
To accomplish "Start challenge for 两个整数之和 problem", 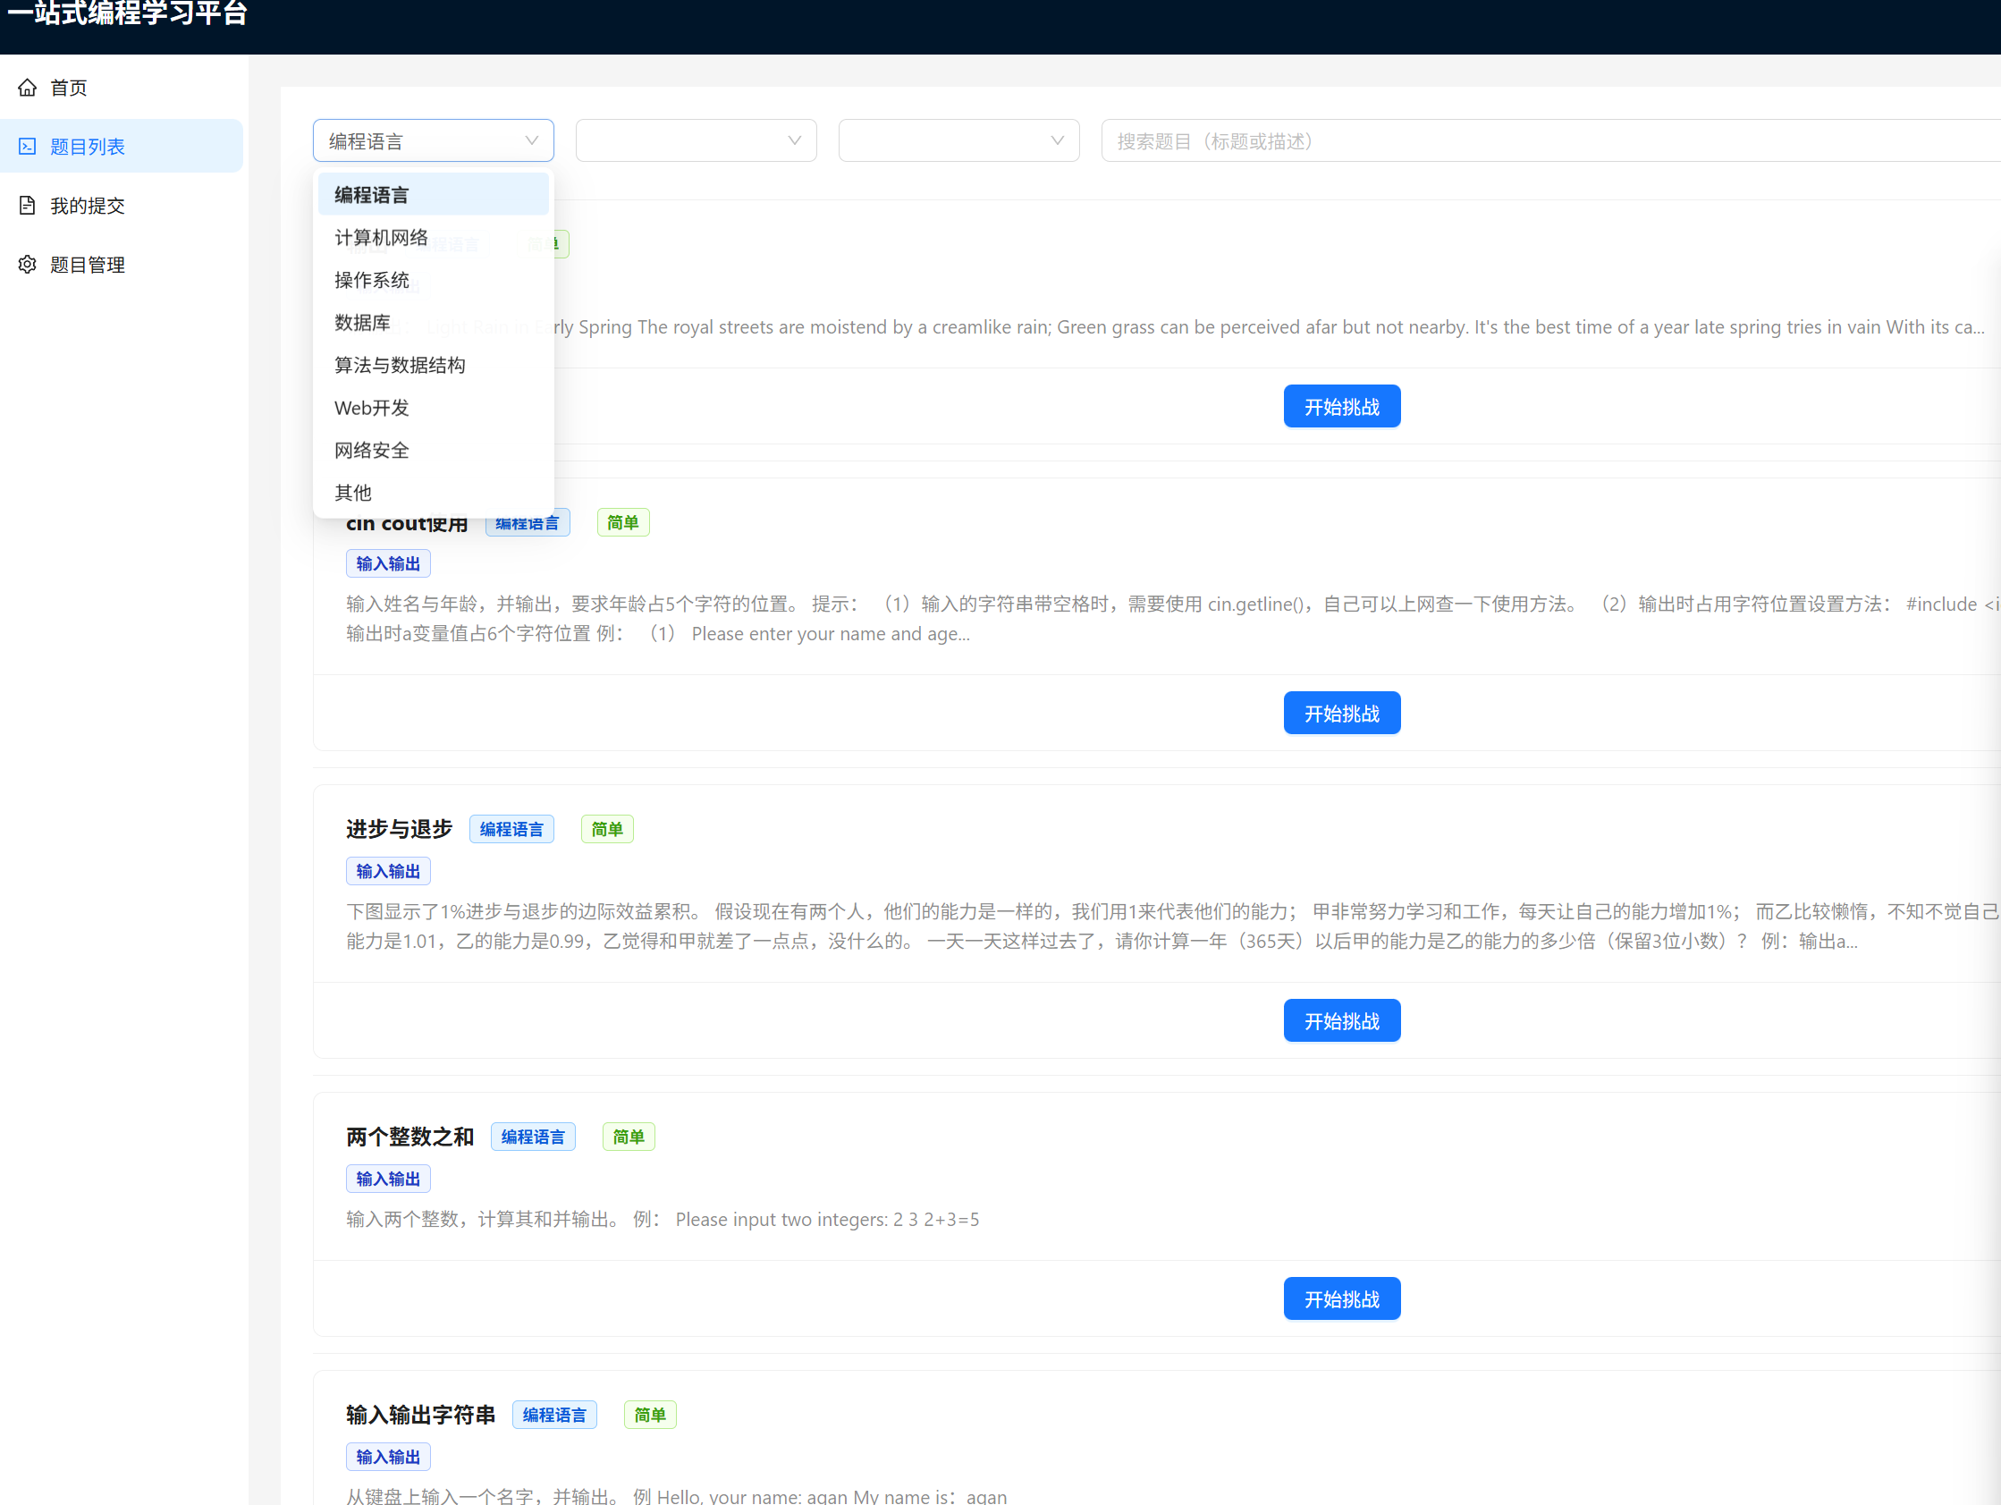I will click(x=1340, y=1298).
